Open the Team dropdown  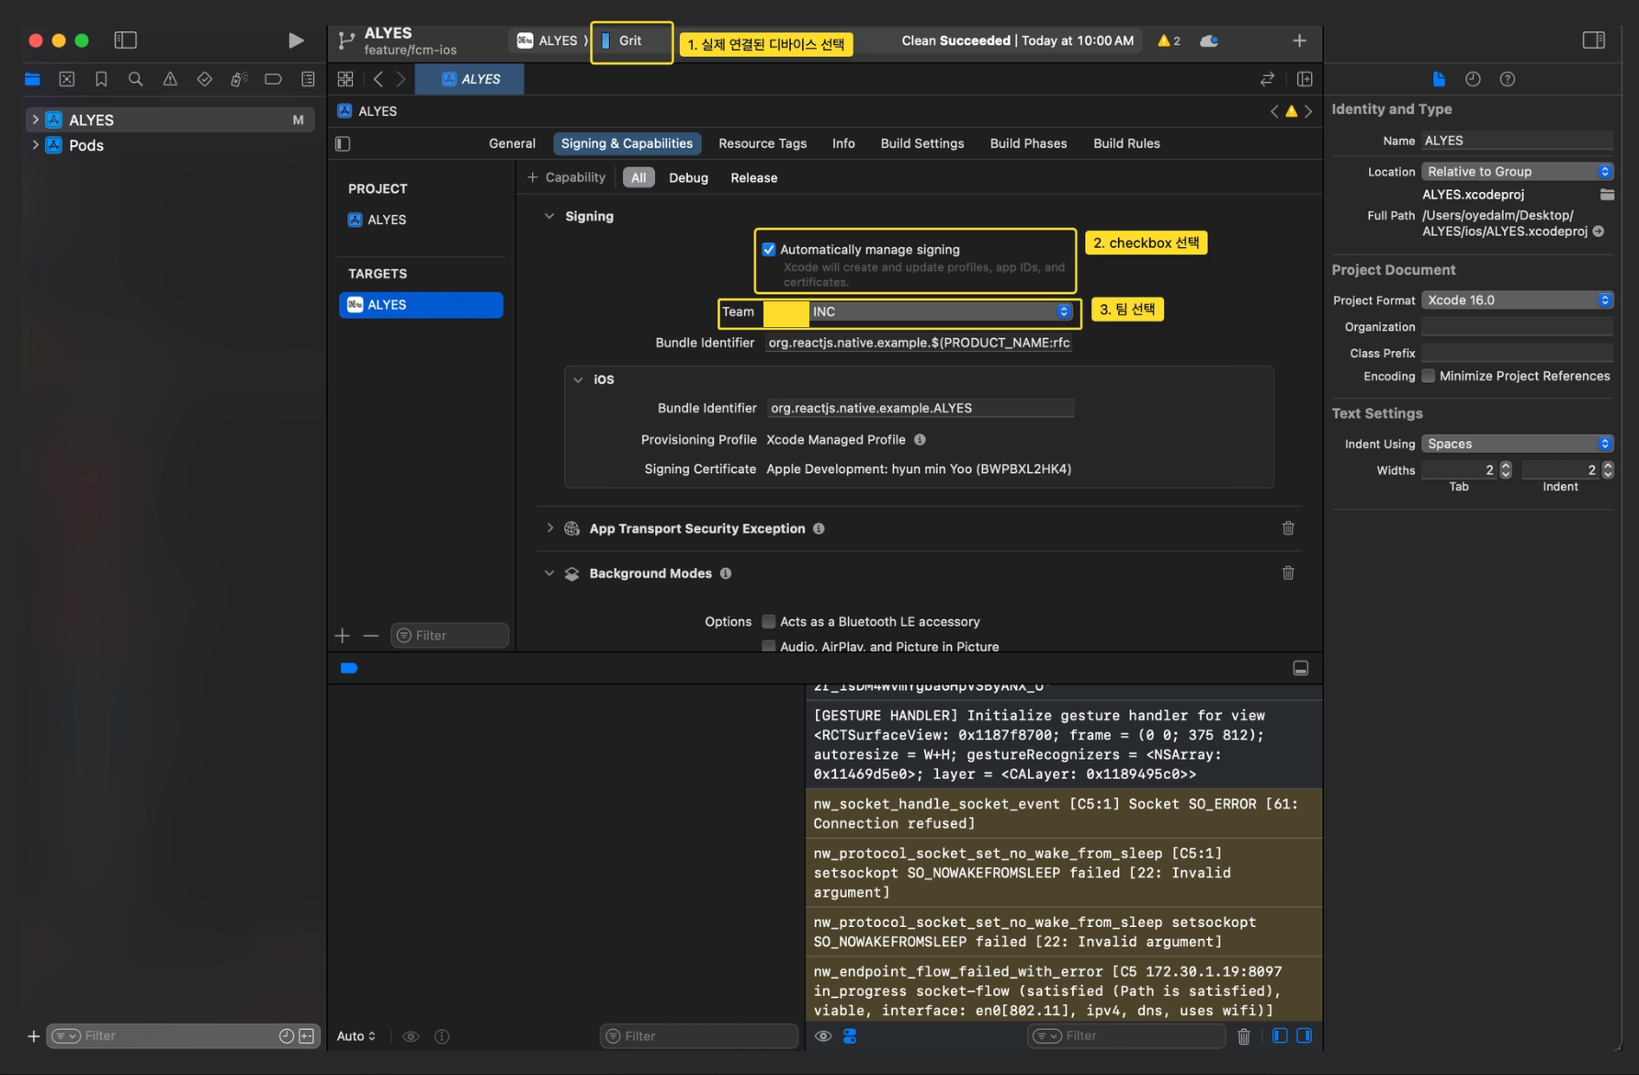[x=919, y=312]
